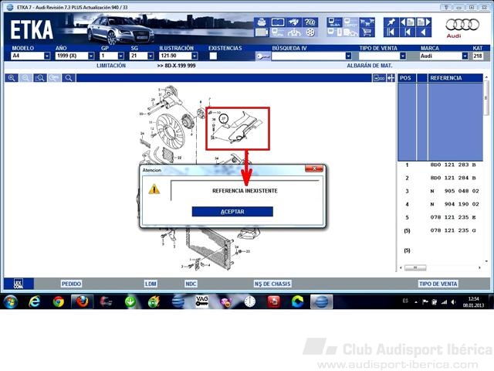Click the volume icon in the system tray
Viewport: 494px width, 371px height.
click(453, 302)
